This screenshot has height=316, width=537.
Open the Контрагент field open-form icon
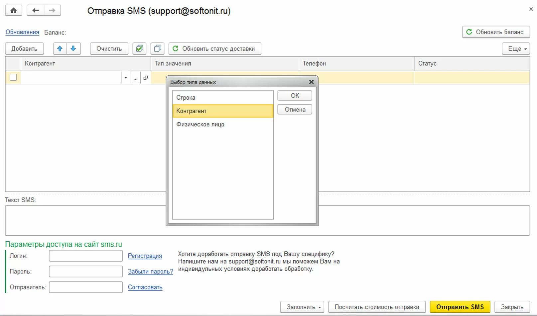pyautogui.click(x=146, y=78)
